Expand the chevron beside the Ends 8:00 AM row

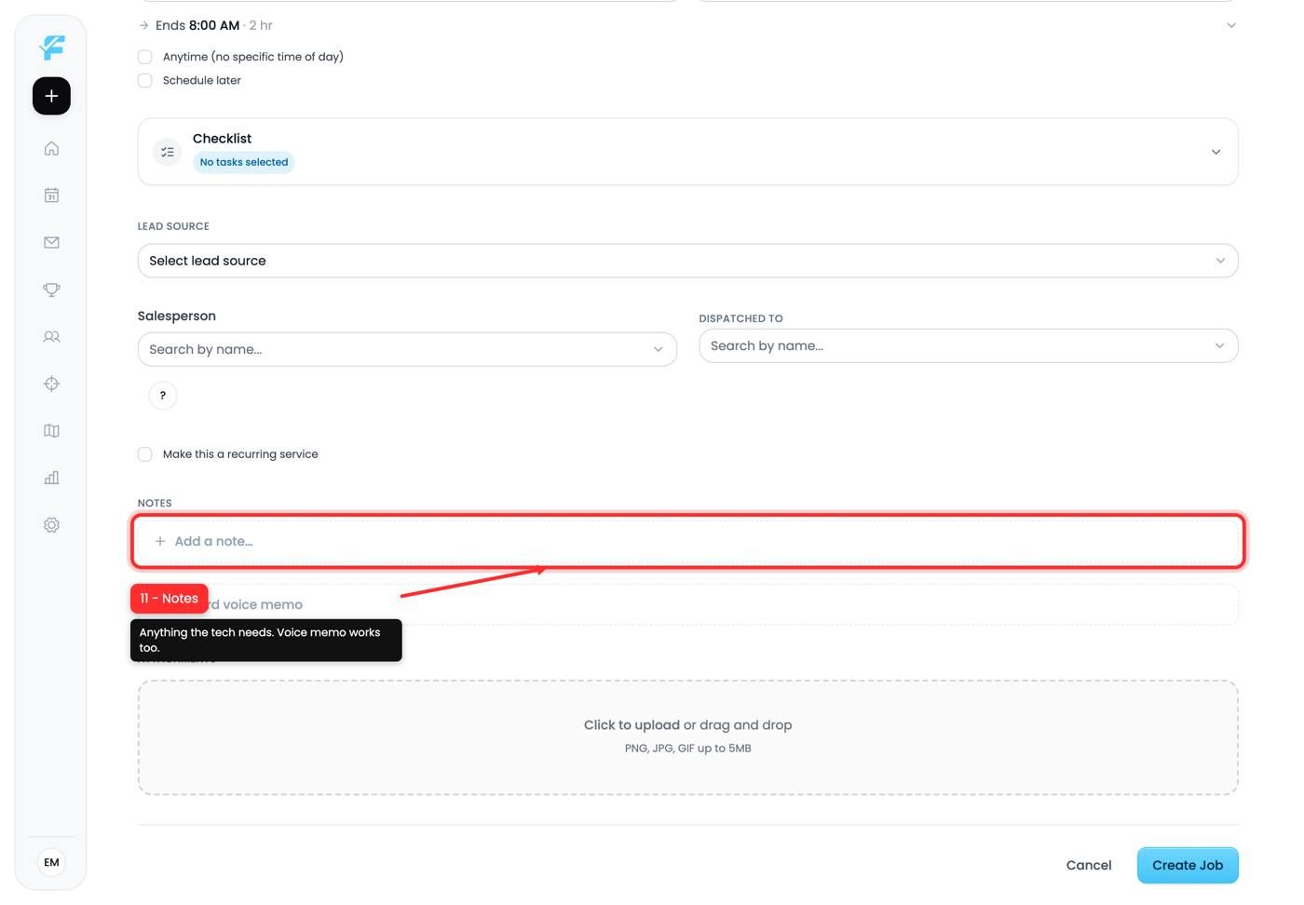pyautogui.click(x=1231, y=25)
